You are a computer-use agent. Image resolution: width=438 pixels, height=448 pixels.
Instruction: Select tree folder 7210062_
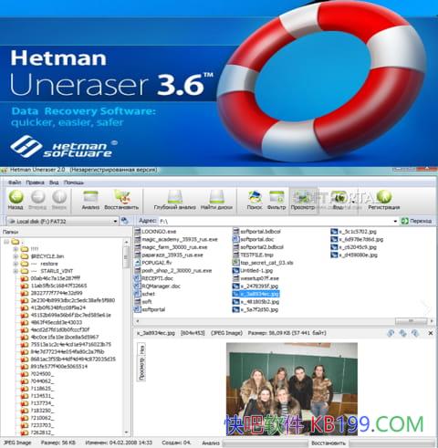(x=42, y=418)
